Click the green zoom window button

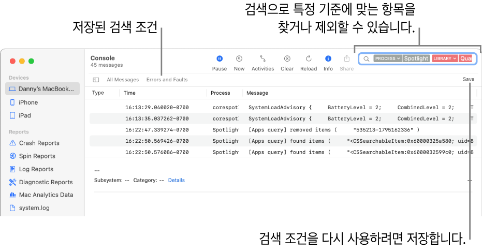tap(32, 61)
